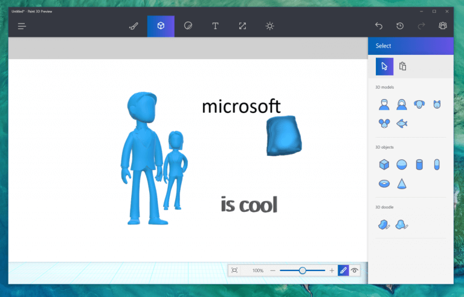Screen dimensions: 464x297
Task: Open the History panel
Action: tap(400, 26)
